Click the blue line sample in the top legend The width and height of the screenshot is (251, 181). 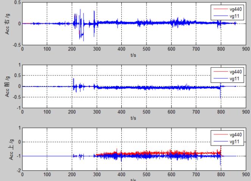click(221, 16)
